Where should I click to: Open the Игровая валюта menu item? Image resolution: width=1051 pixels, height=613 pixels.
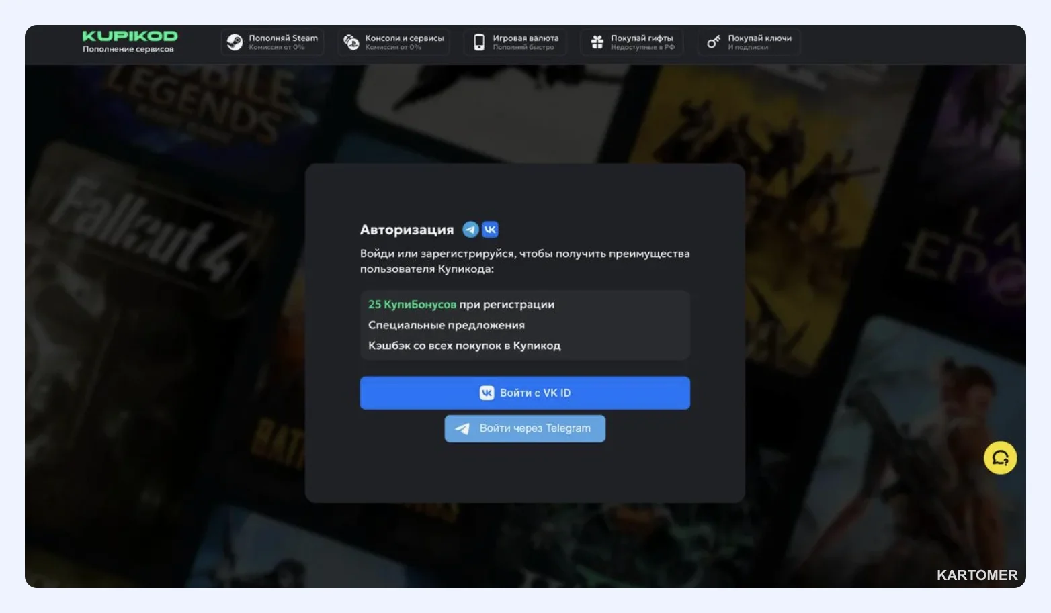click(515, 42)
